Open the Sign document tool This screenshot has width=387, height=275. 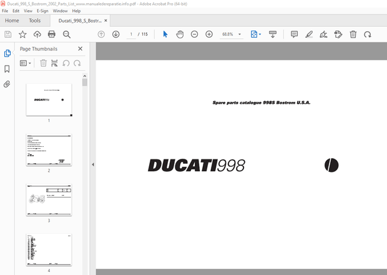pyautogui.click(x=323, y=34)
